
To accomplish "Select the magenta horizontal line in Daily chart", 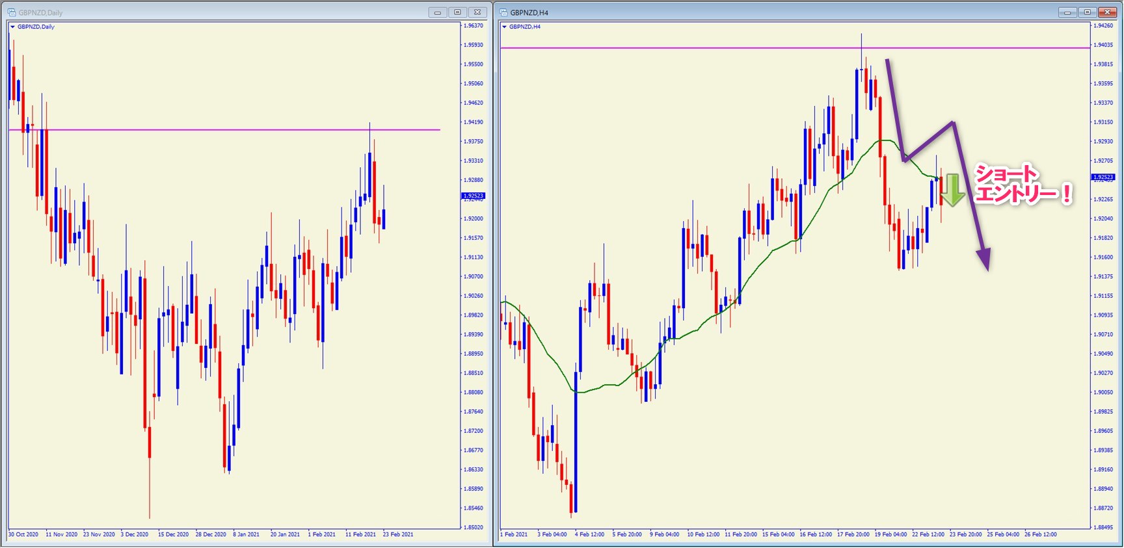I will (x=224, y=130).
